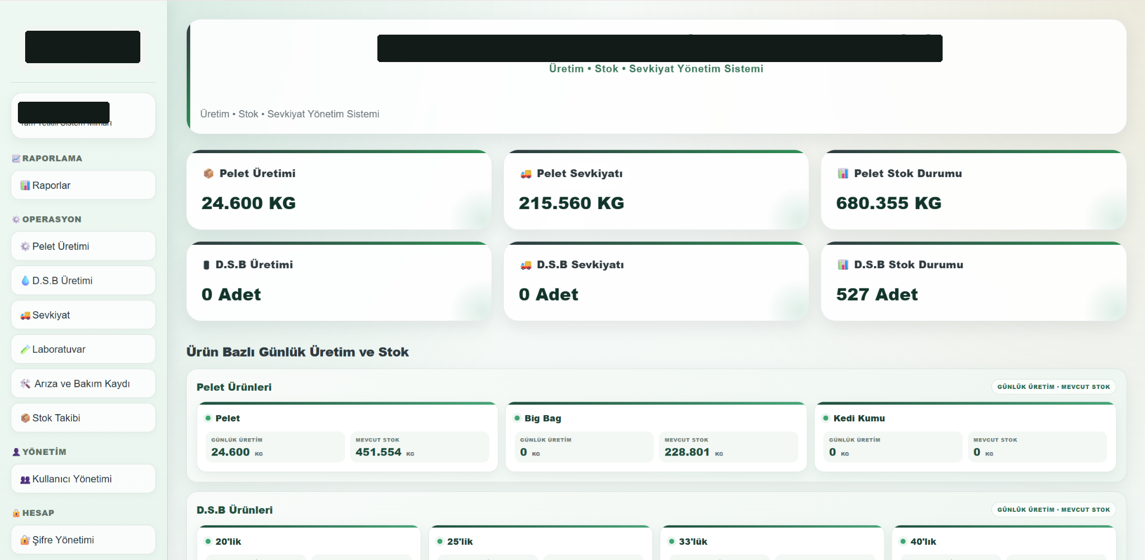Click the Raporlar chart icon
This screenshot has height=560, width=1145.
click(x=25, y=186)
